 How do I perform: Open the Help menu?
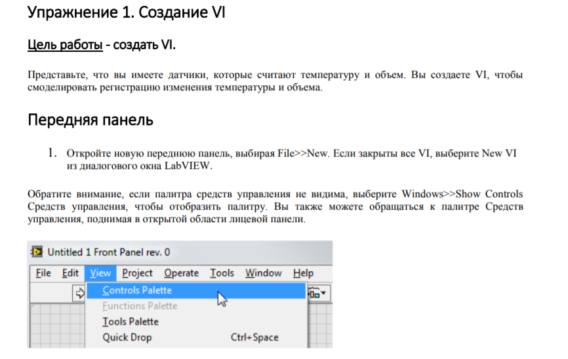pos(303,273)
